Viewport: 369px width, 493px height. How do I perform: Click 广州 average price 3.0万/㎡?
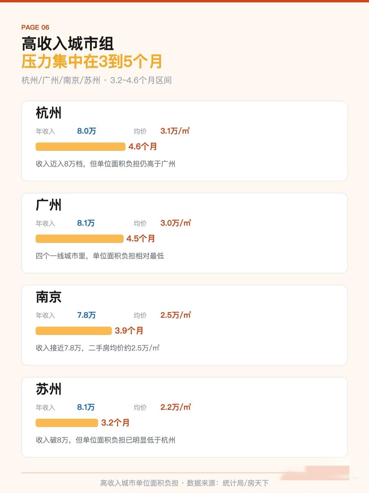(176, 223)
